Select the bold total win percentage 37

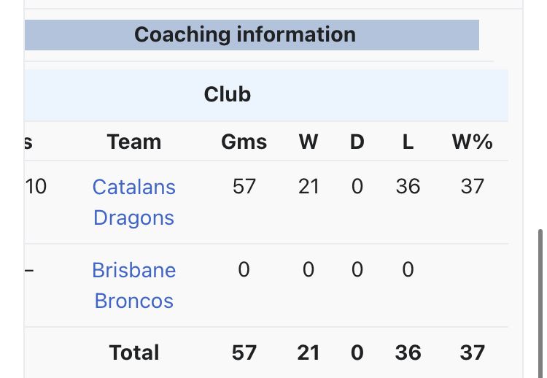coord(473,352)
